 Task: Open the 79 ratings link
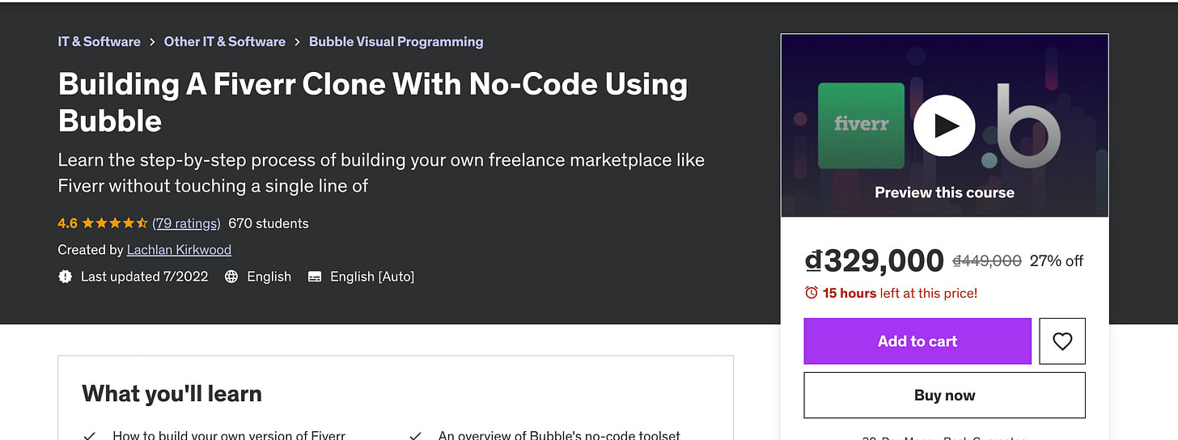[x=186, y=223]
